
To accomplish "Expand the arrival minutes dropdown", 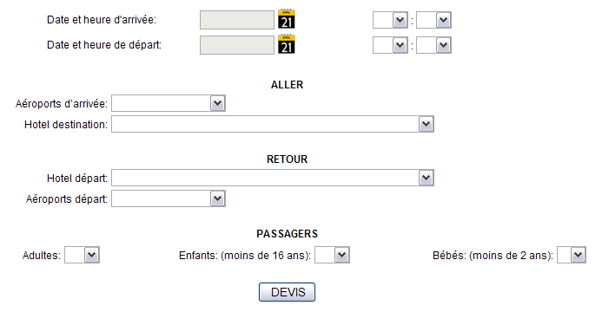I will click(433, 20).
